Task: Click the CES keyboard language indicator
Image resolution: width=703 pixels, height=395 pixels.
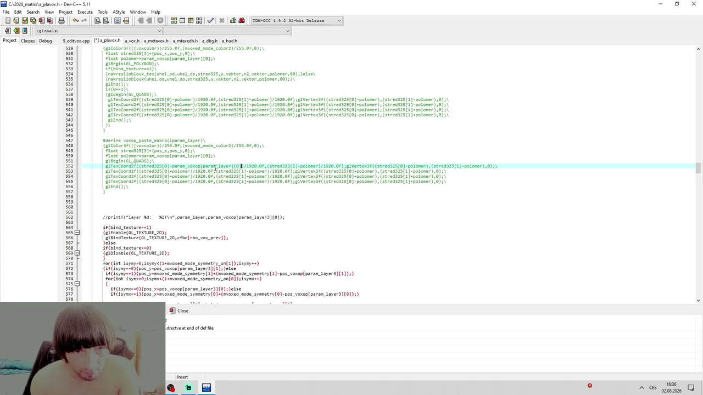Action: tap(653, 387)
